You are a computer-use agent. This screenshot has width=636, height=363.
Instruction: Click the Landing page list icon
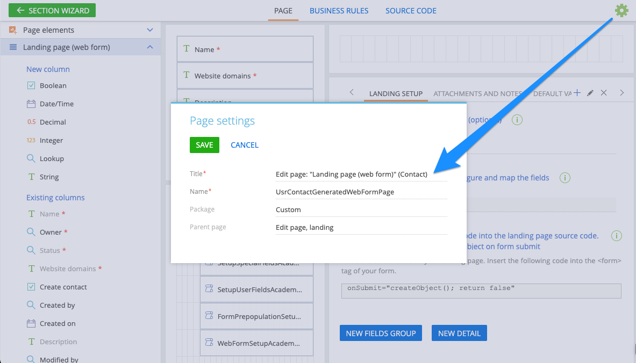[x=13, y=47]
